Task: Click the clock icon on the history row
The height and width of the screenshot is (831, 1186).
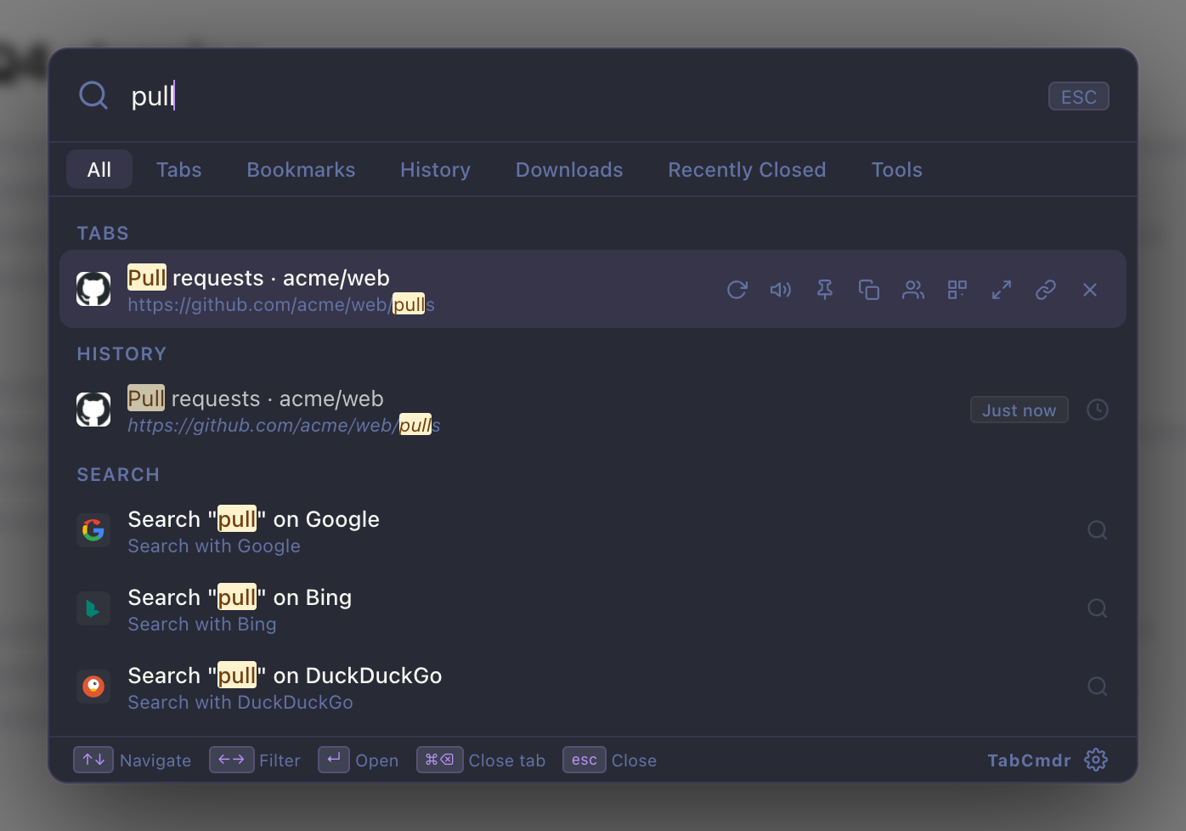Action: tap(1098, 410)
